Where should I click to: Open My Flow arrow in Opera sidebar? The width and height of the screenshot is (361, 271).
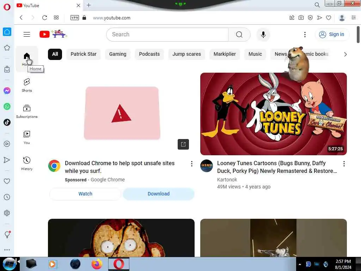[x=7, y=160]
